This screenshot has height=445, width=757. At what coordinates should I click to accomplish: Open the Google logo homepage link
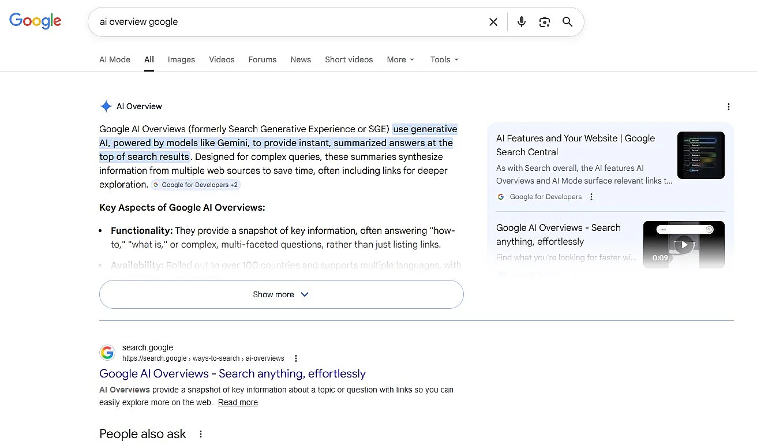pyautogui.click(x=35, y=21)
